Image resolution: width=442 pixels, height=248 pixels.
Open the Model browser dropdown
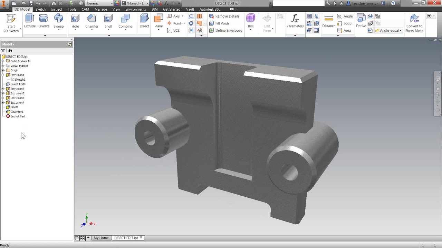pos(8,44)
